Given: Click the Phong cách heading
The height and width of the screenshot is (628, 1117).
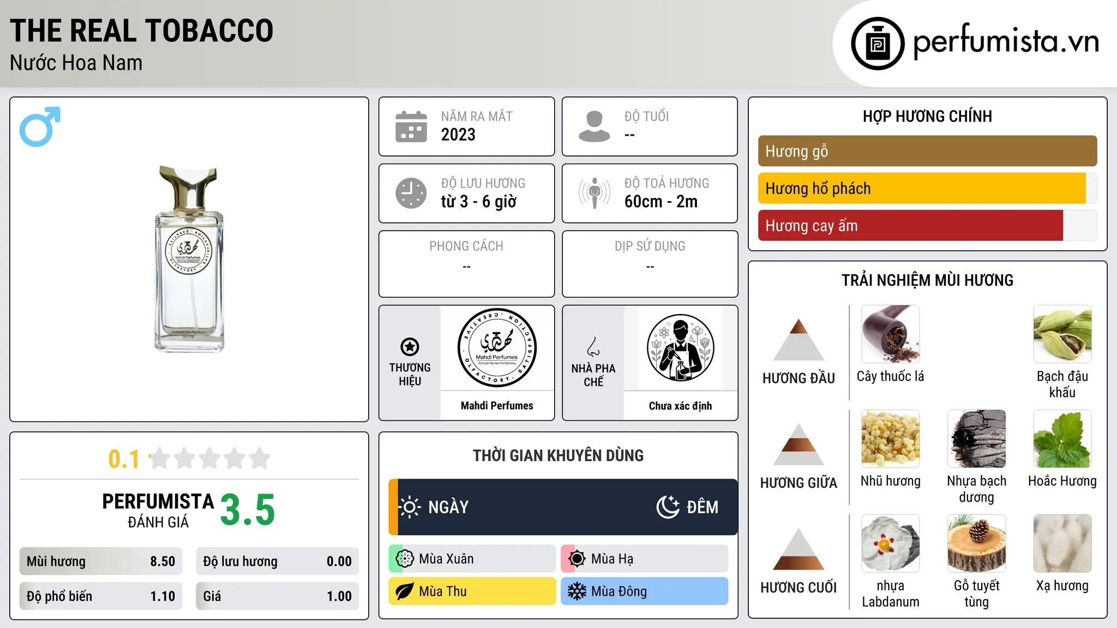Looking at the screenshot, I should pos(466,246).
